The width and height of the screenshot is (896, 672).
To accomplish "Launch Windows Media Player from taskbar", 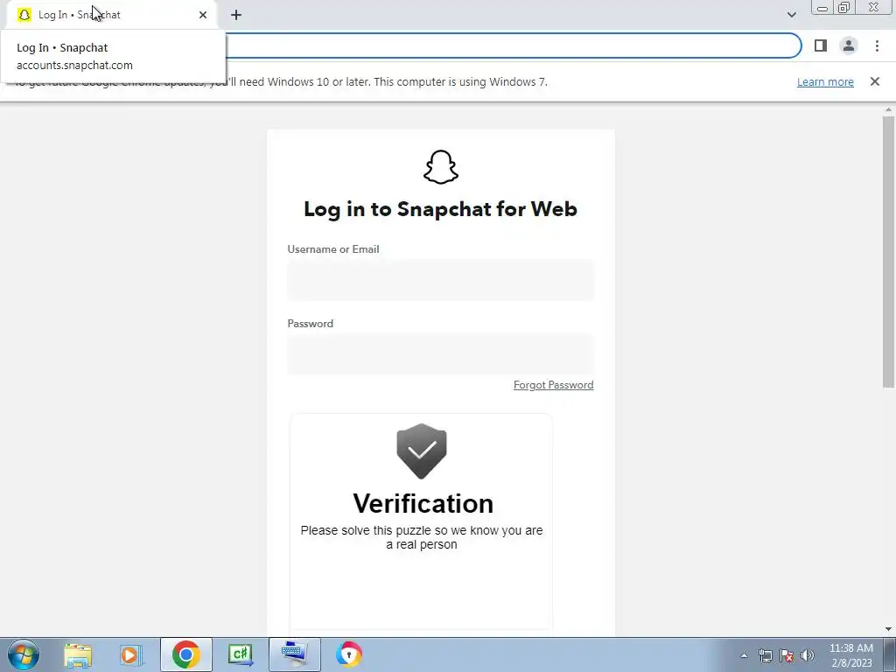I will (x=130, y=654).
